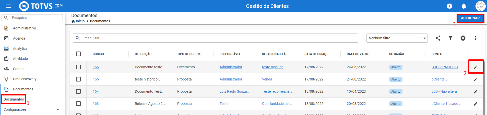The image size is (487, 115).
Task: Click the Contas add-people icon
Action: tap(6, 69)
